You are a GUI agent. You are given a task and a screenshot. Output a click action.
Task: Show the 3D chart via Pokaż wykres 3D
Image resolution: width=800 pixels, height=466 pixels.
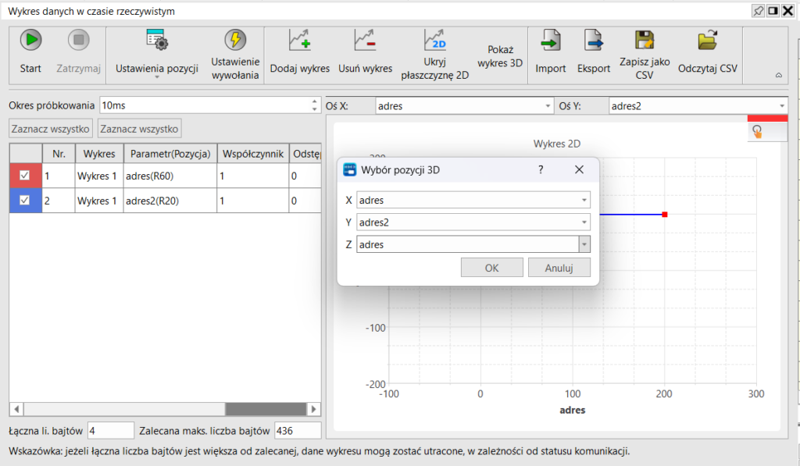pos(500,56)
